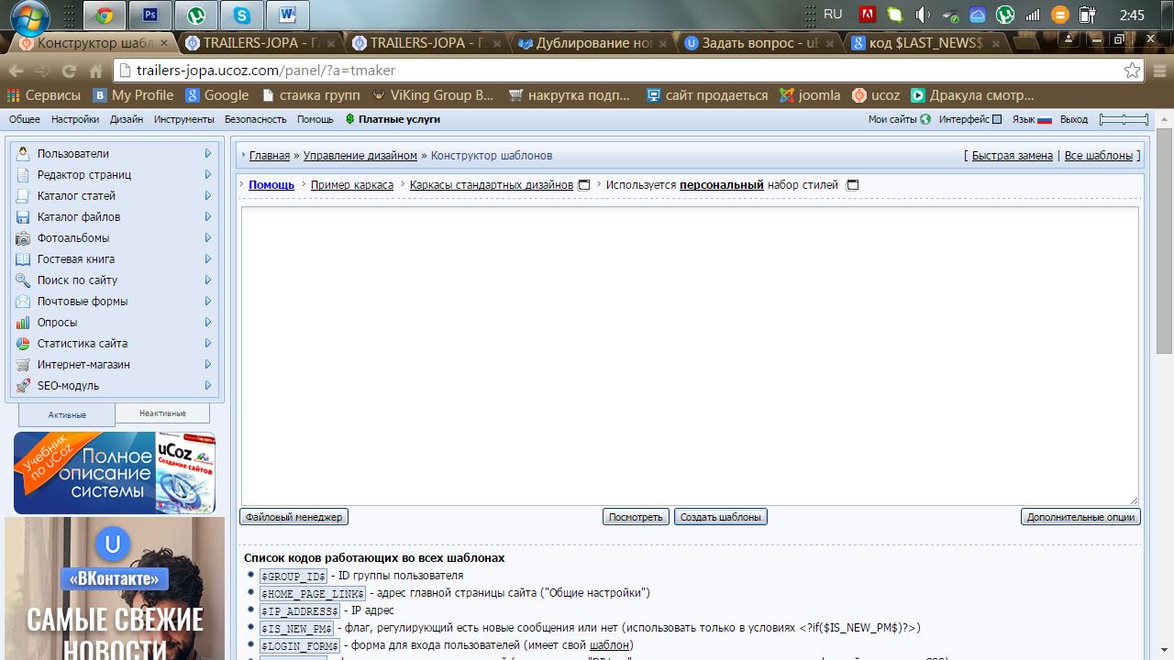The width and height of the screenshot is (1174, 660).
Task: Open the Инструменты top menu
Action: pos(183,119)
